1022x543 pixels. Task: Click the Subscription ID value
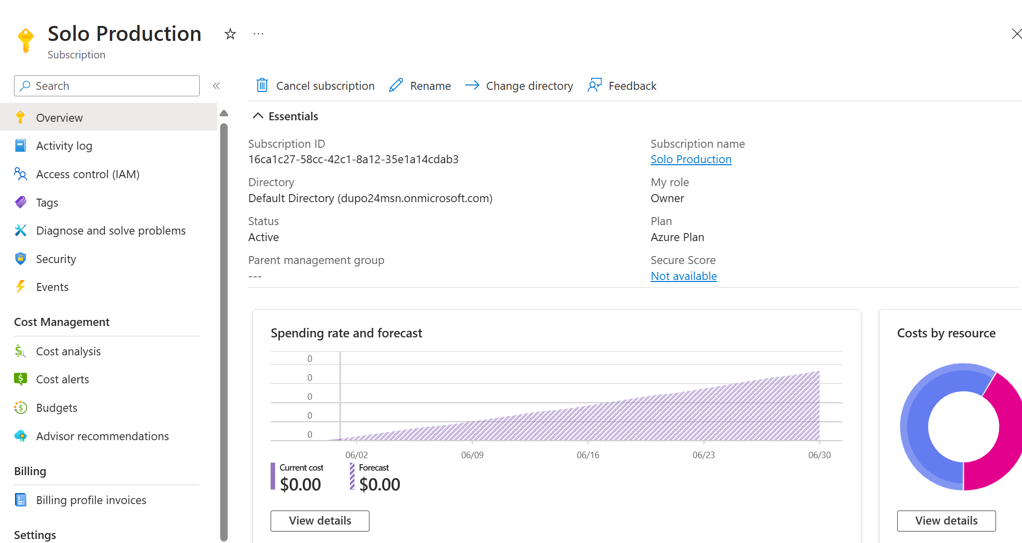[x=353, y=159]
